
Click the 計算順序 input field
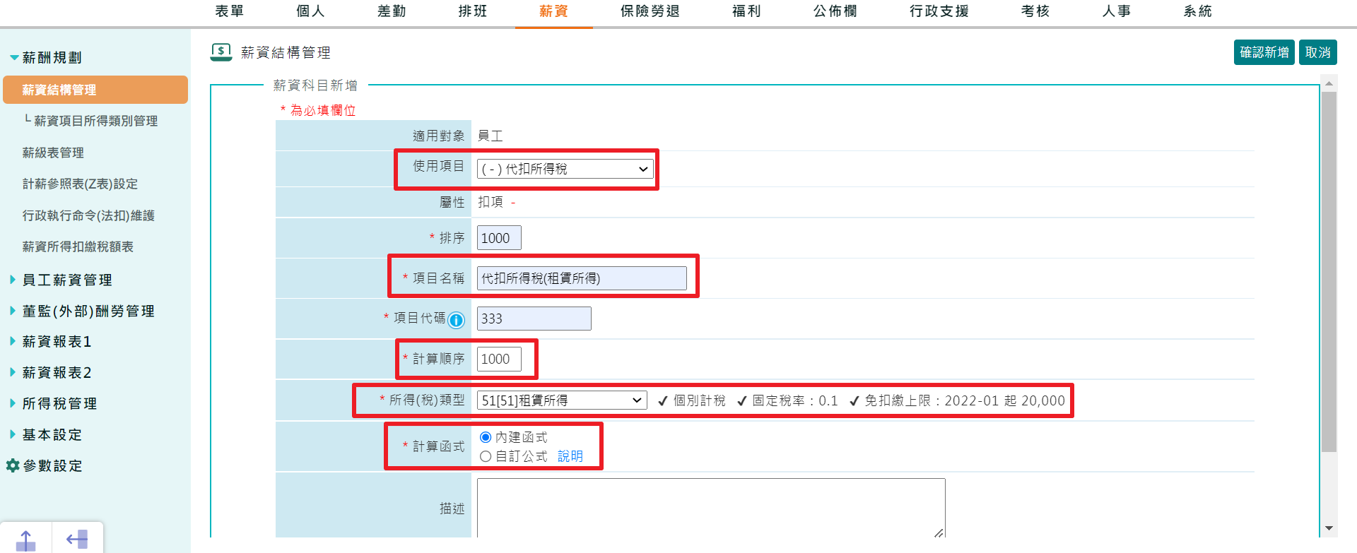pyautogui.click(x=499, y=359)
